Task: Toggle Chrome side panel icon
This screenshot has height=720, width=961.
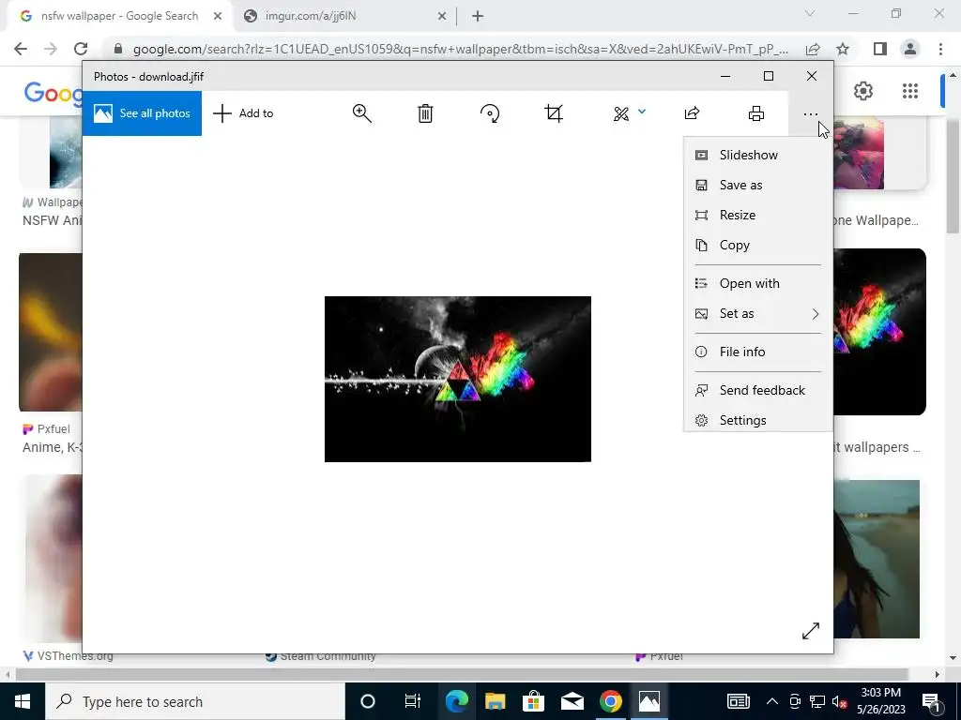Action: [880, 49]
